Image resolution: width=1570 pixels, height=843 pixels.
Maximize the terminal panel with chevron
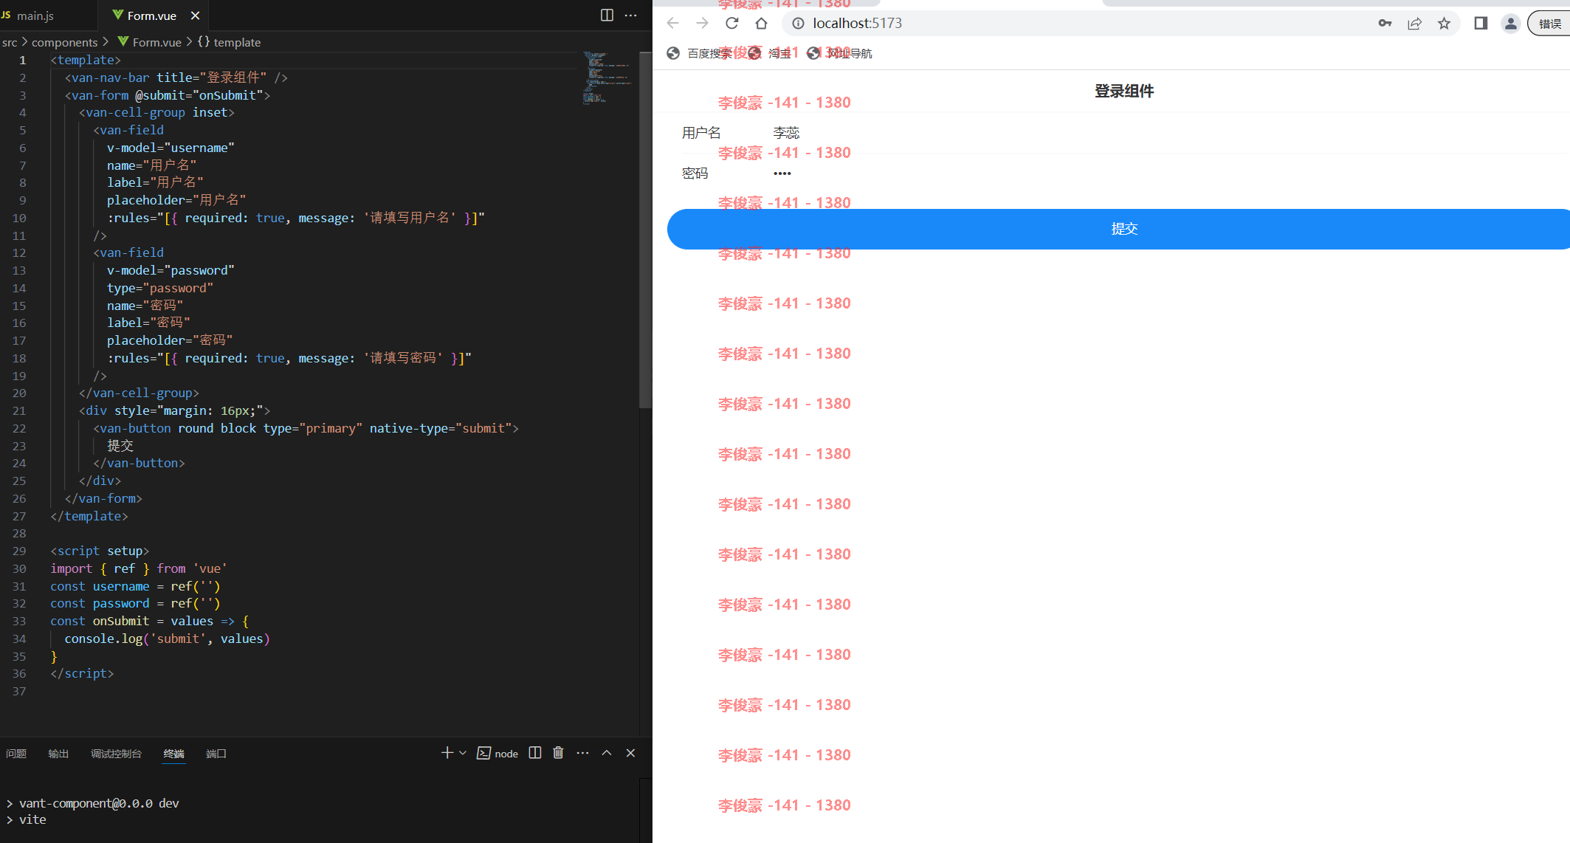coord(607,753)
